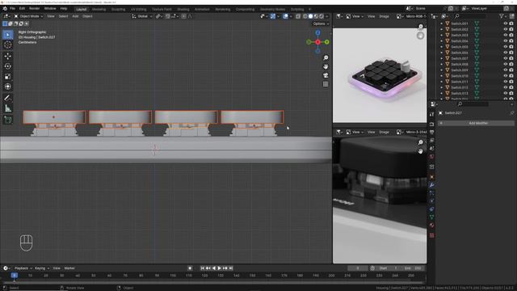
Task: Switch to the Shading workspace tab
Action: tap(183, 9)
